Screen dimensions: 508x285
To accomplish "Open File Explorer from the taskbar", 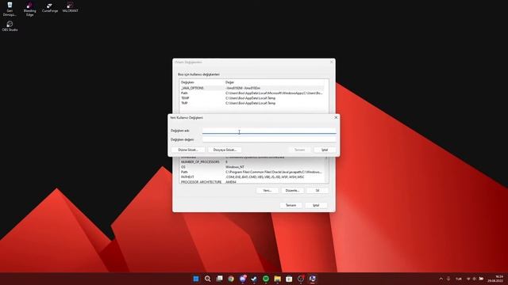I will point(278,279).
